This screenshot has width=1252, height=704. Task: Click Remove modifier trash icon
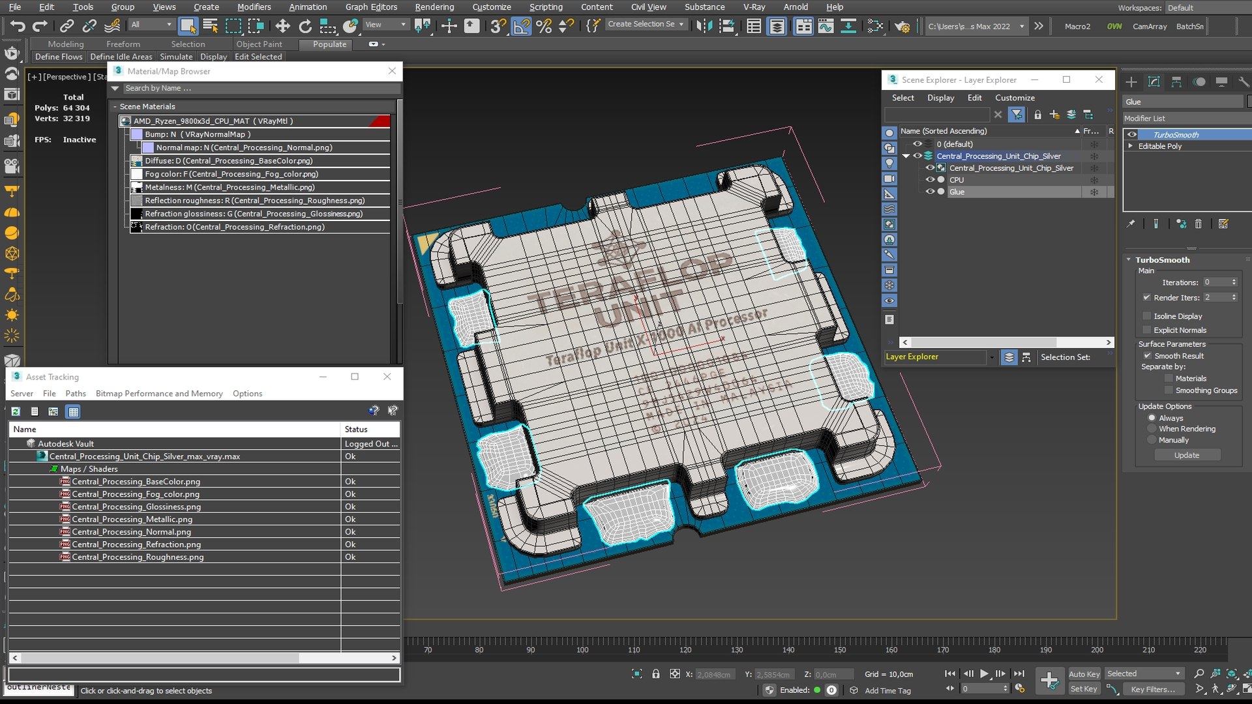pyautogui.click(x=1198, y=224)
